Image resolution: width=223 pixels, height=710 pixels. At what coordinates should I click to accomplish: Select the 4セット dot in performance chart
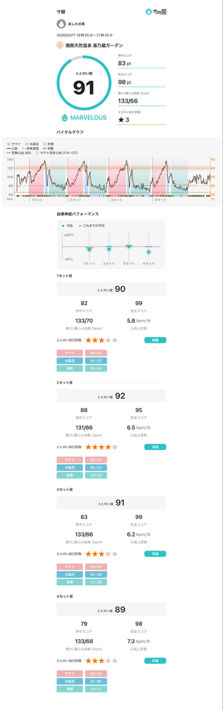coord(149,252)
